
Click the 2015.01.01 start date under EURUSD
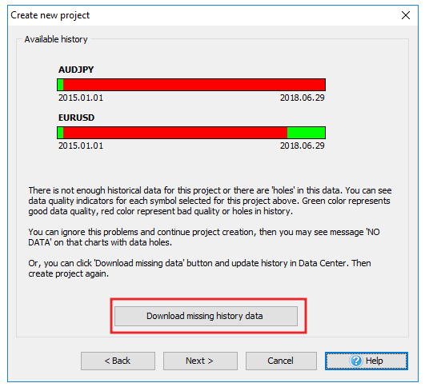click(81, 146)
